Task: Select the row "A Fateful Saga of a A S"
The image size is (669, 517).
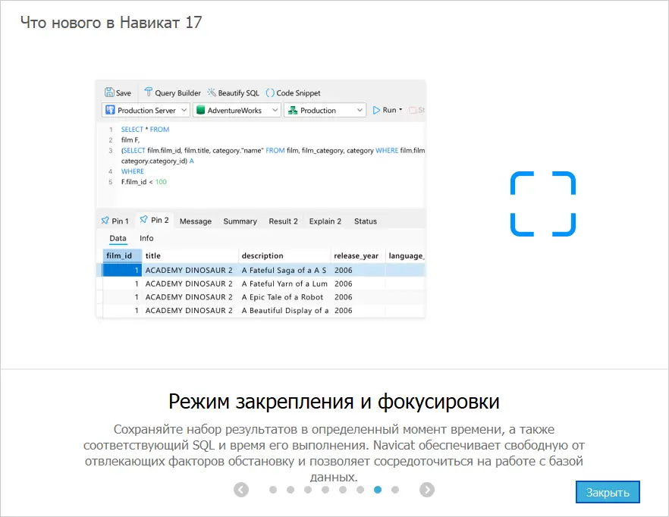Action: 261,270
